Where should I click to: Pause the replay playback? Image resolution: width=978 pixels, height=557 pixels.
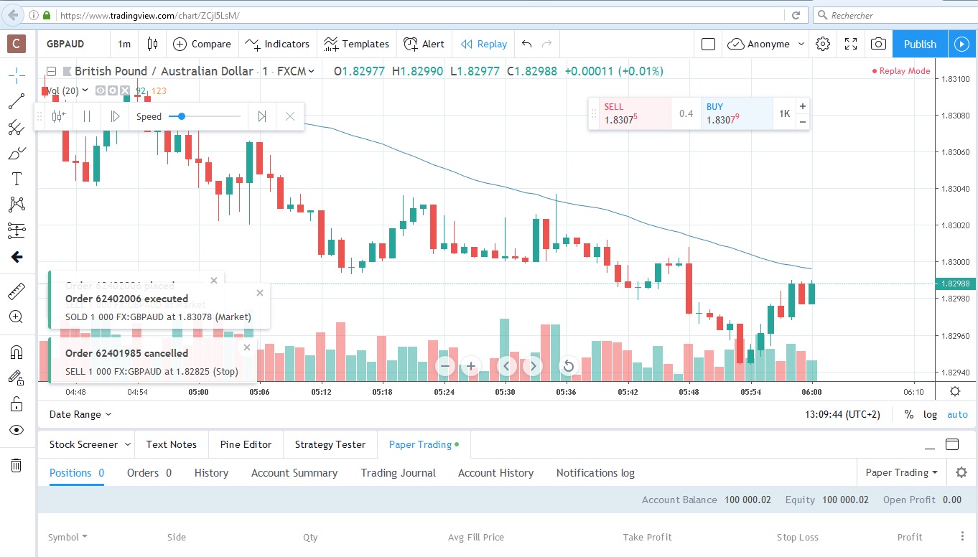point(87,116)
